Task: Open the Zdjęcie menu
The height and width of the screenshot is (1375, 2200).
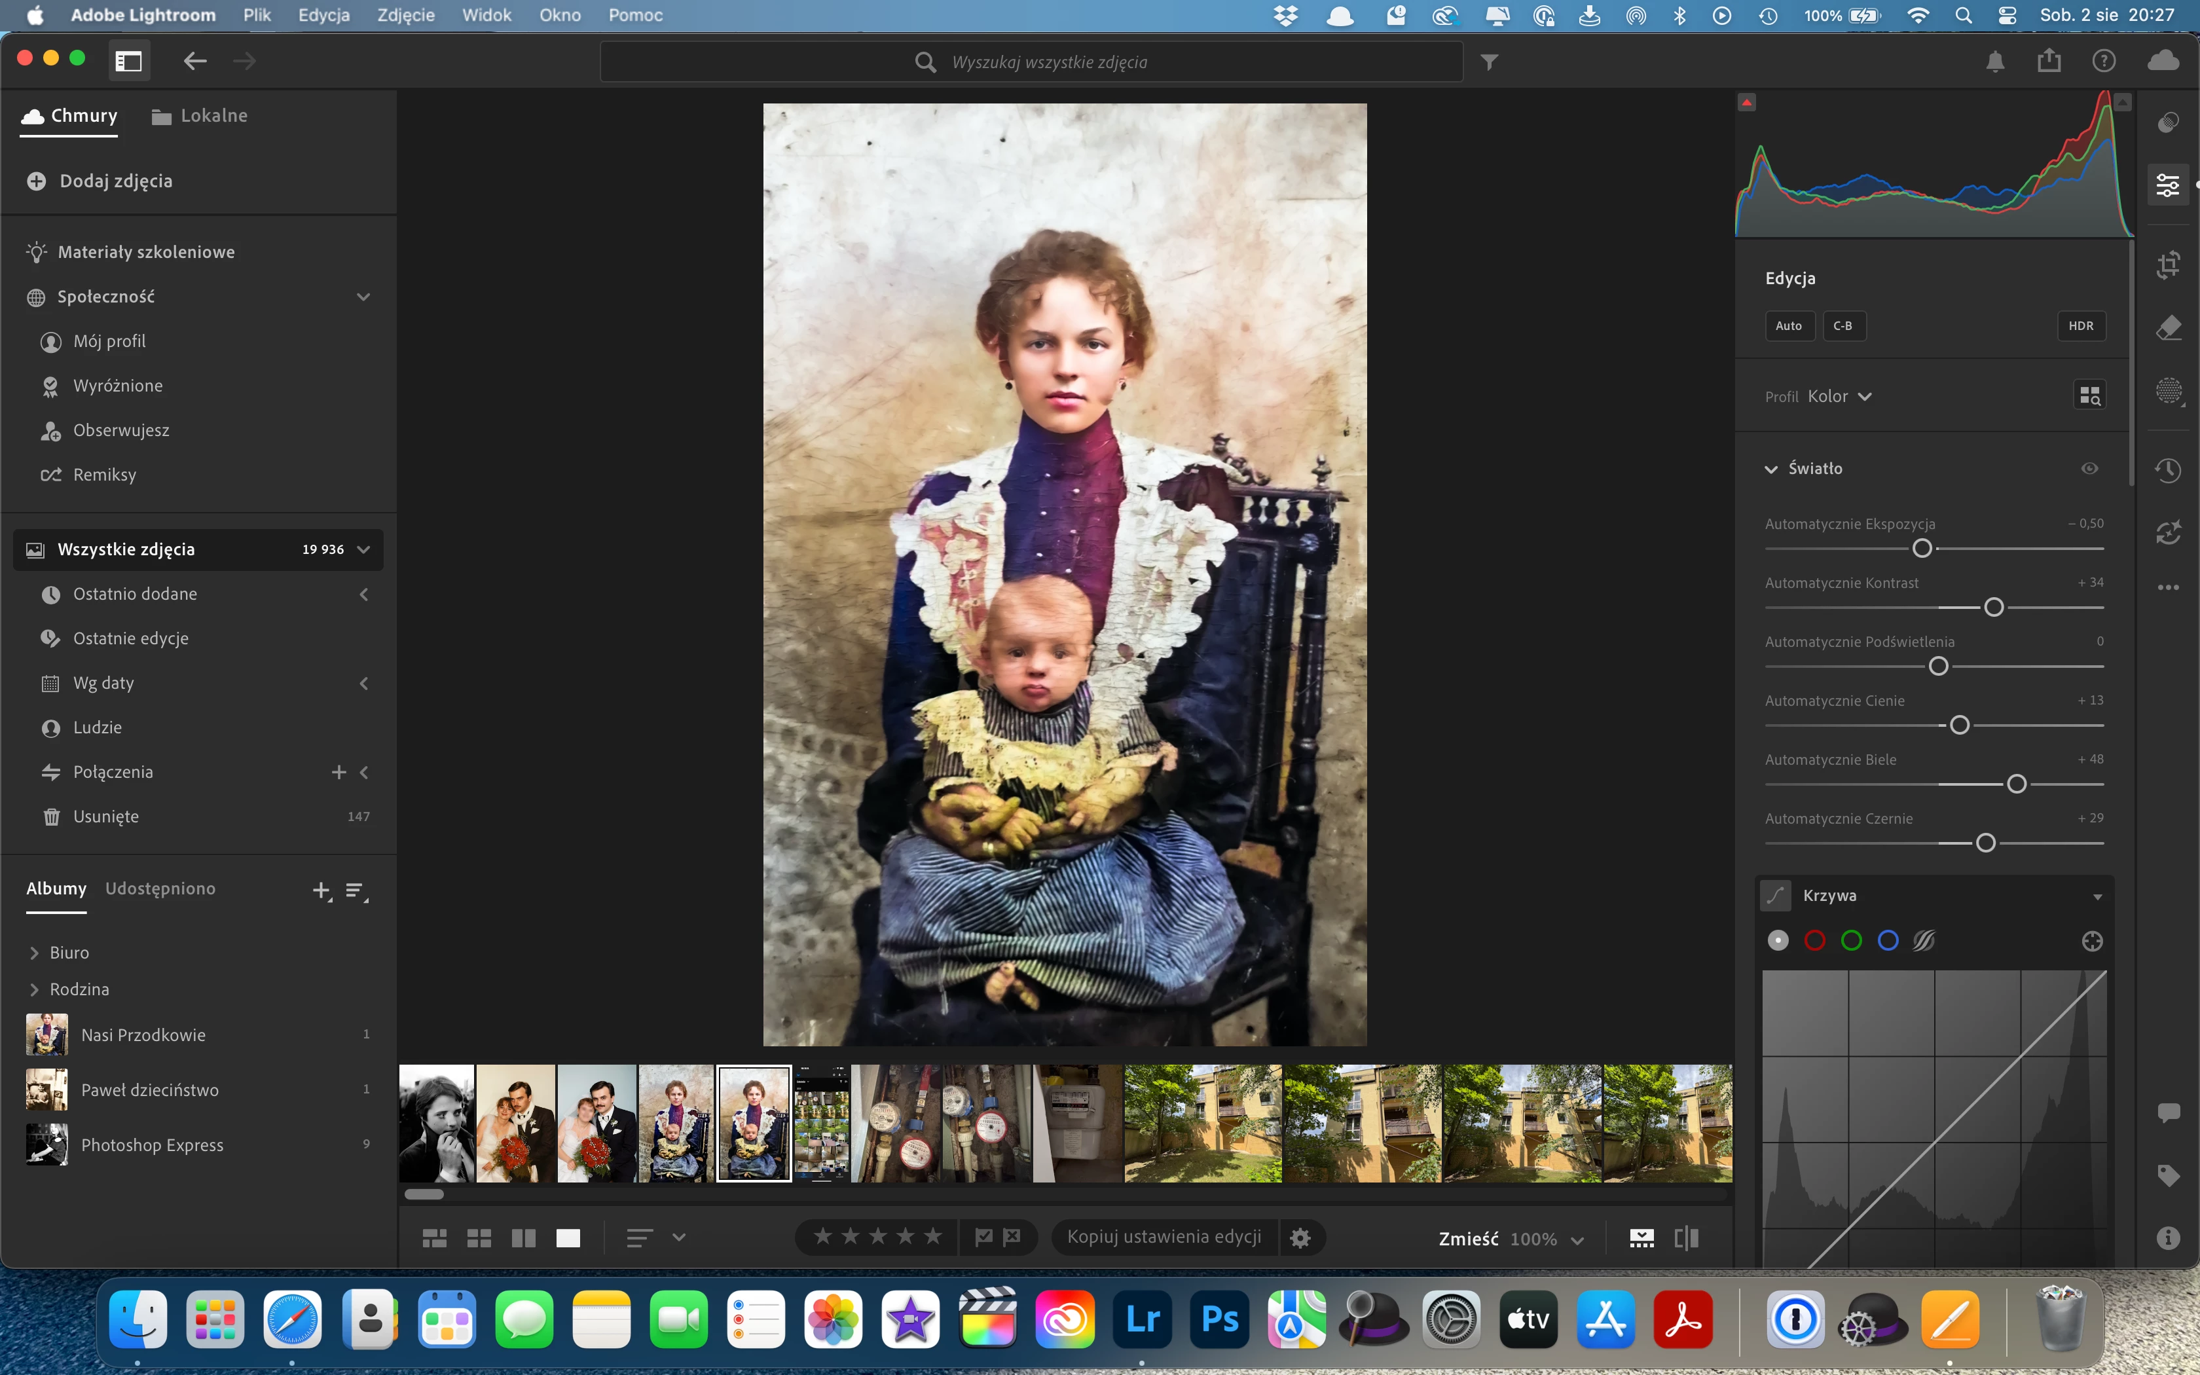Action: 405,16
